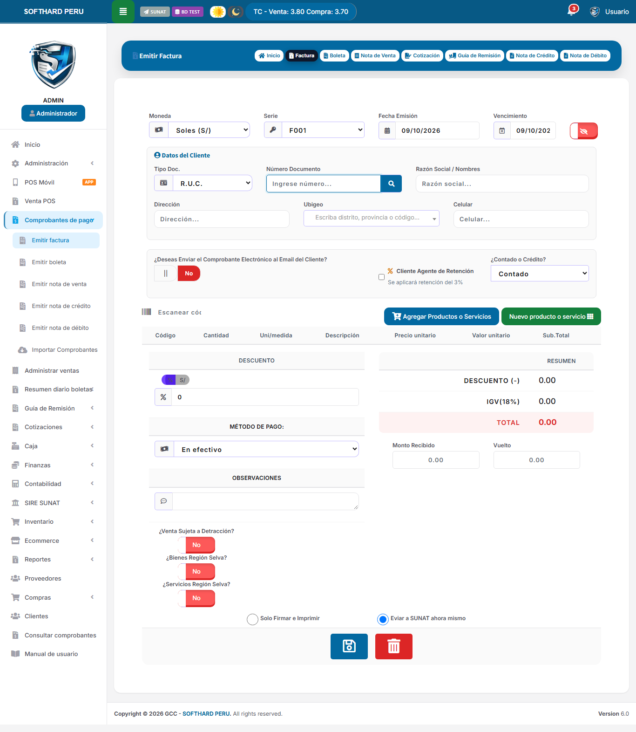The width and height of the screenshot is (636, 732).
Task: Toggle Servicios Región Selva switch
Action: [x=196, y=598]
